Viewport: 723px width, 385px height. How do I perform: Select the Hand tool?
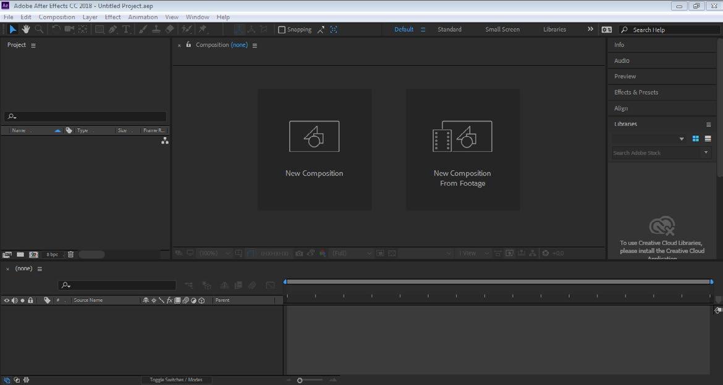[26, 29]
